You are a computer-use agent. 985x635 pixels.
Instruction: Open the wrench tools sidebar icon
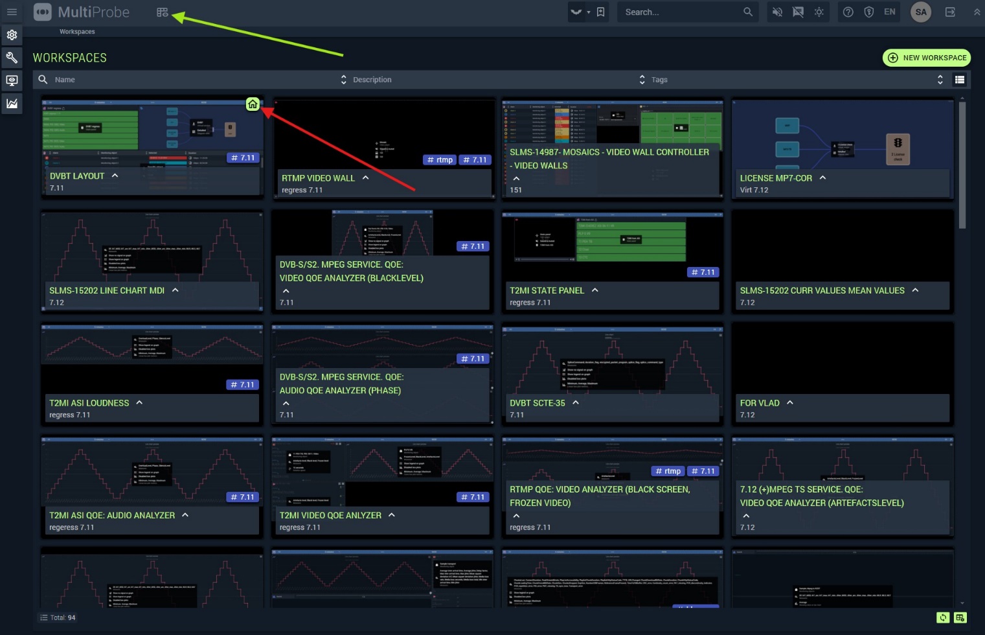click(x=12, y=58)
